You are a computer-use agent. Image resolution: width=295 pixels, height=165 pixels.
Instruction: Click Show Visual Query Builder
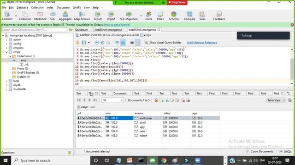pos(163,43)
